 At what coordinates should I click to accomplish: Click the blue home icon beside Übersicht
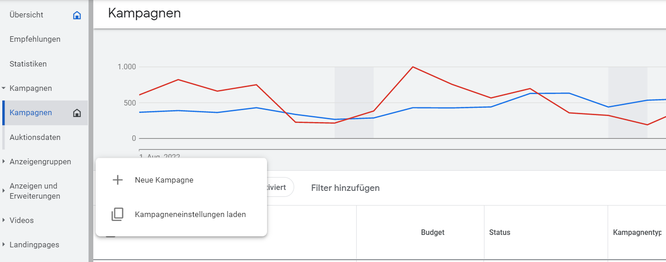point(77,15)
